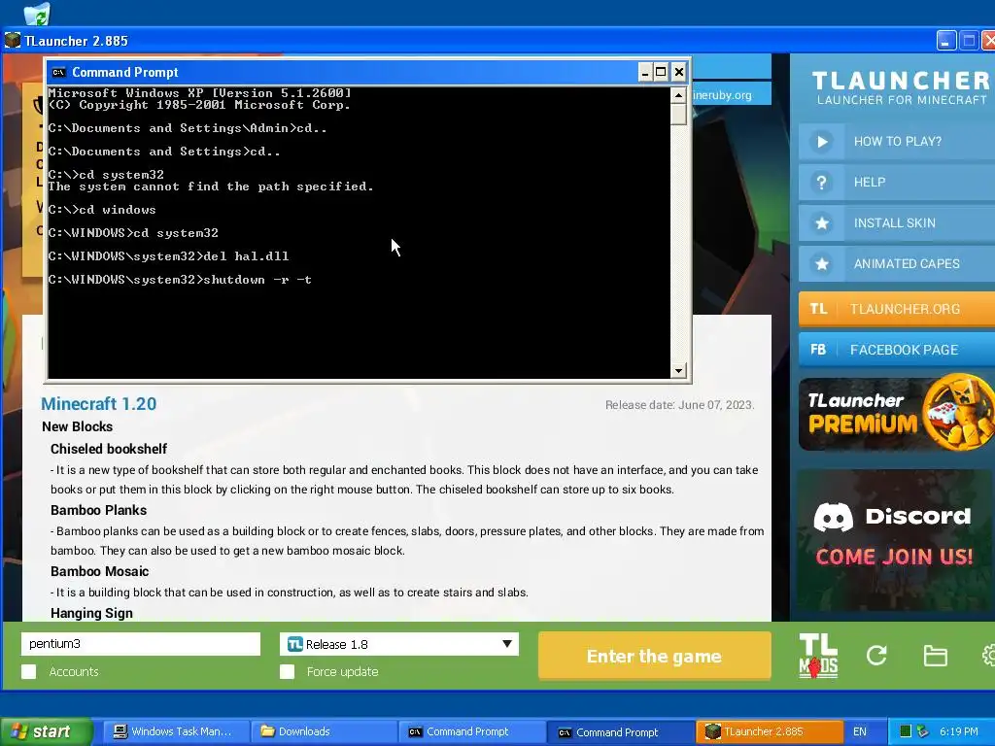Select INSTALL SKIN in the side menu
The height and width of the screenshot is (746, 995).
(897, 222)
